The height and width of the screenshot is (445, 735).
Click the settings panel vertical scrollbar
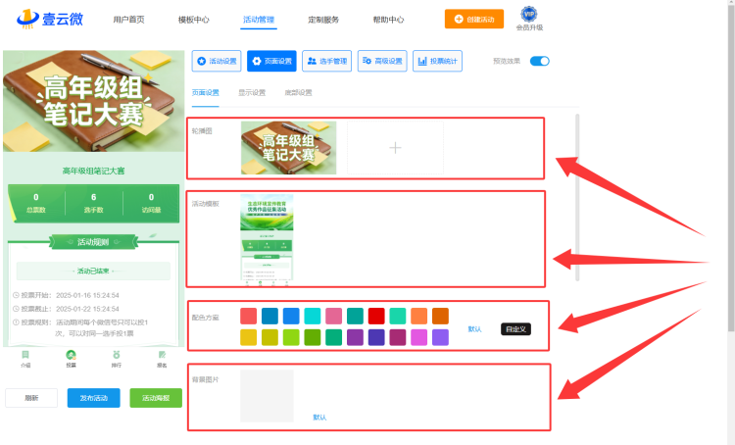[577, 197]
